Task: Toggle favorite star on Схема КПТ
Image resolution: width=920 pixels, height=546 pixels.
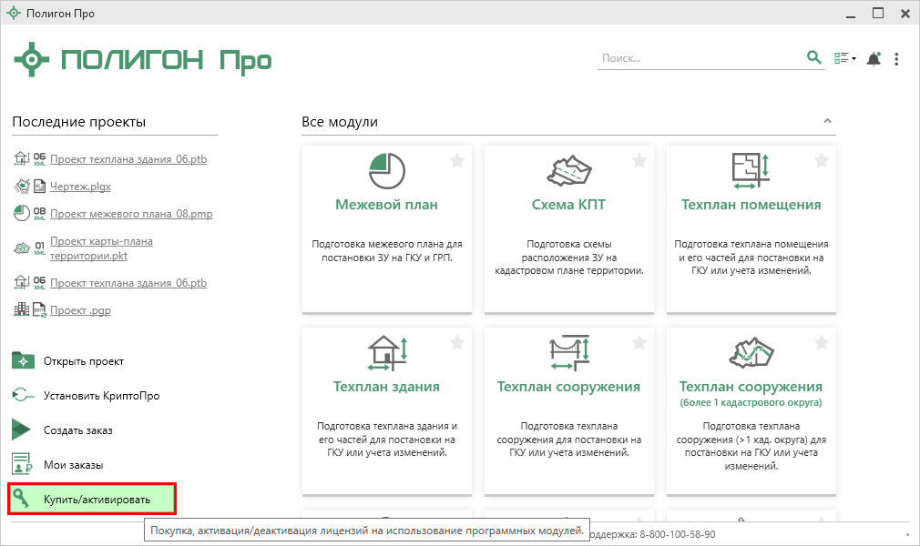Action: tap(639, 161)
